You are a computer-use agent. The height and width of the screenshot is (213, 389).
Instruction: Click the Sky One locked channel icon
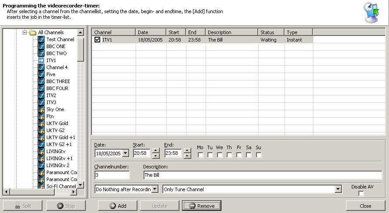pyautogui.click(x=41, y=109)
